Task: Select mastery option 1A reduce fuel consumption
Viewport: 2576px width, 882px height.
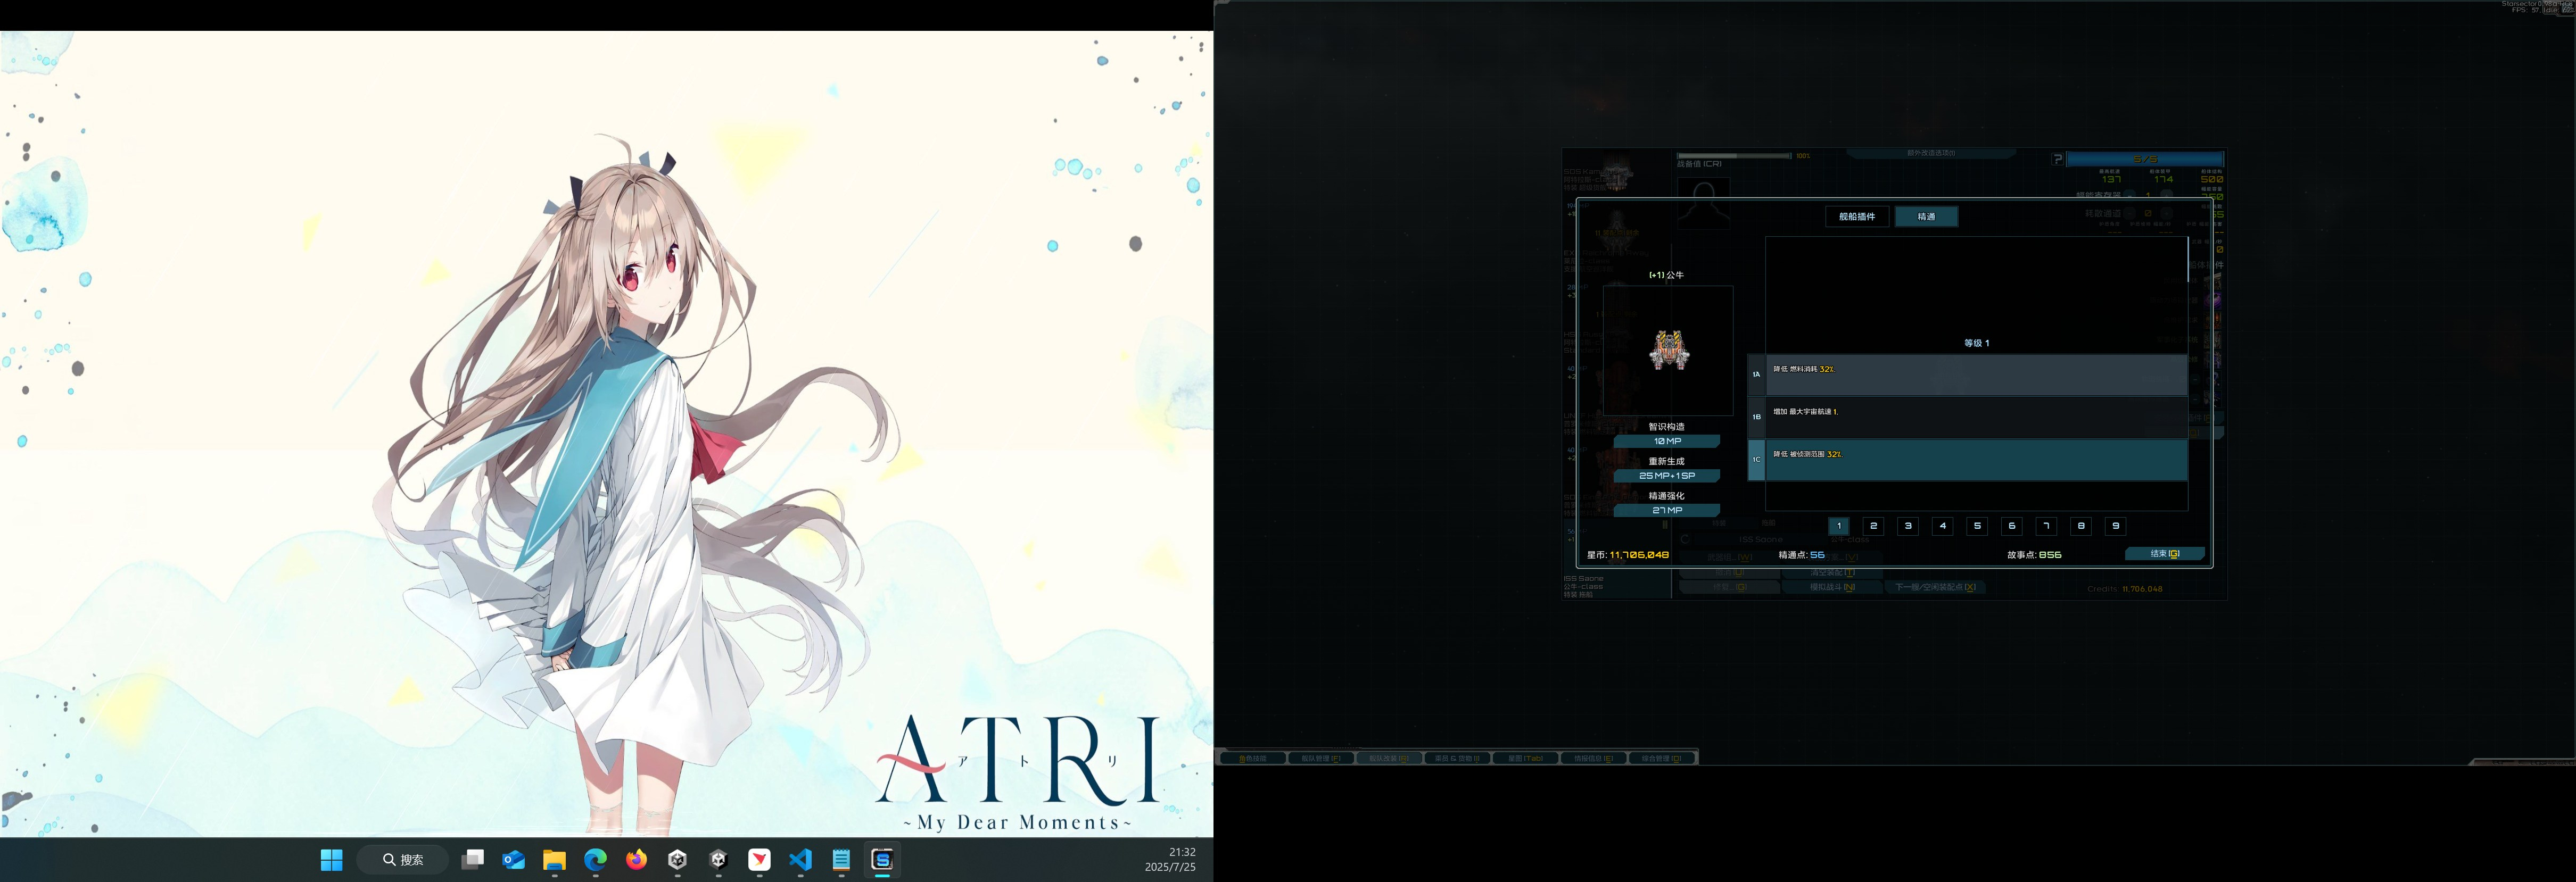Action: 1975,374
